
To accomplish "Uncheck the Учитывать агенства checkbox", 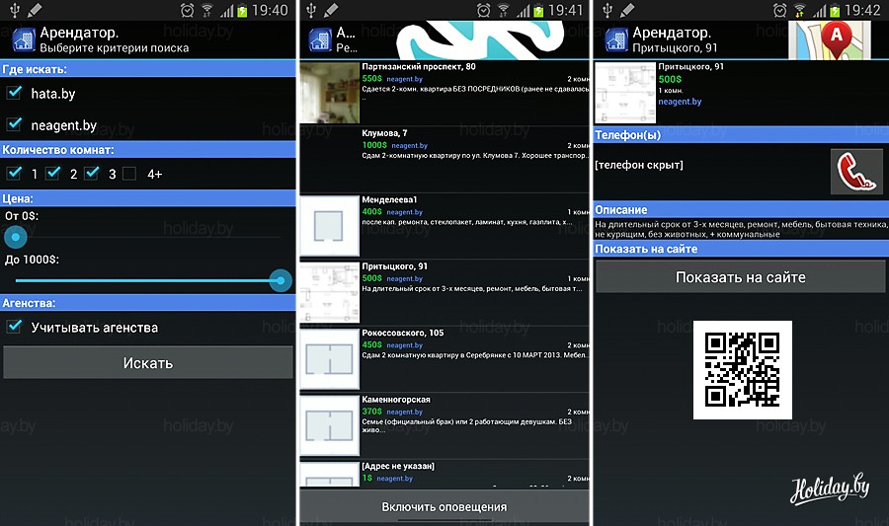I will tap(15, 327).
